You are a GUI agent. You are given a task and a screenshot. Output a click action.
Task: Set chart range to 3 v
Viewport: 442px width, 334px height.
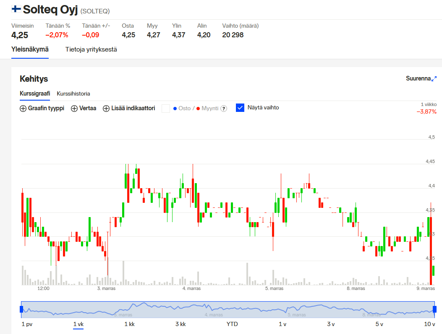pyautogui.click(x=331, y=324)
